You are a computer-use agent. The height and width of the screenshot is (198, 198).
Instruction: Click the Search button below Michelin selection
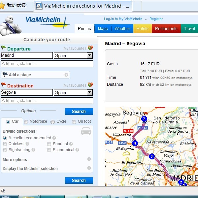[x=79, y=180]
